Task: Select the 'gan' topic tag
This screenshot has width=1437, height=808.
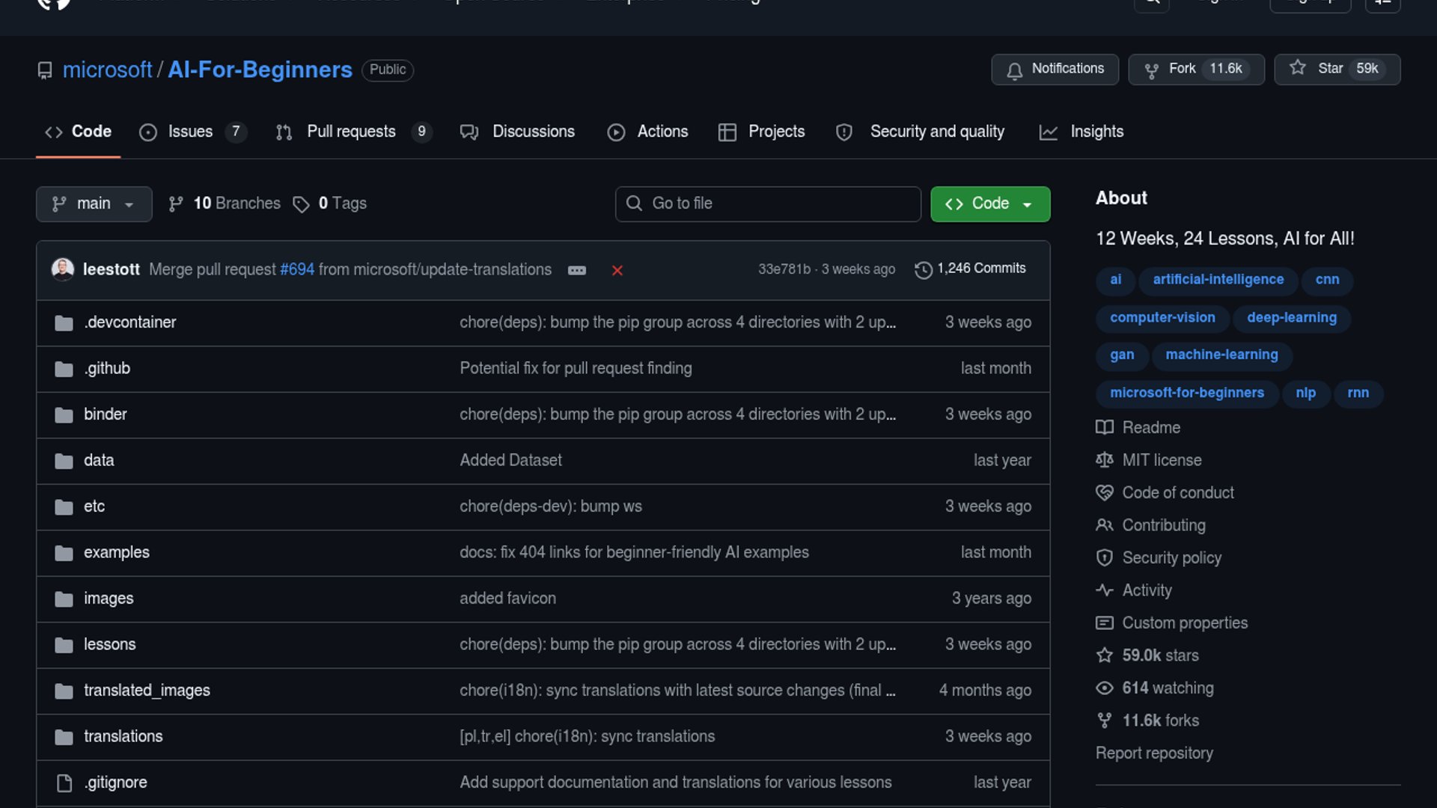Action: pyautogui.click(x=1122, y=355)
